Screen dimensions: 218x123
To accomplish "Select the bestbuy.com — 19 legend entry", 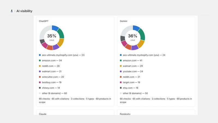I will pyautogui.click(x=52, y=83).
